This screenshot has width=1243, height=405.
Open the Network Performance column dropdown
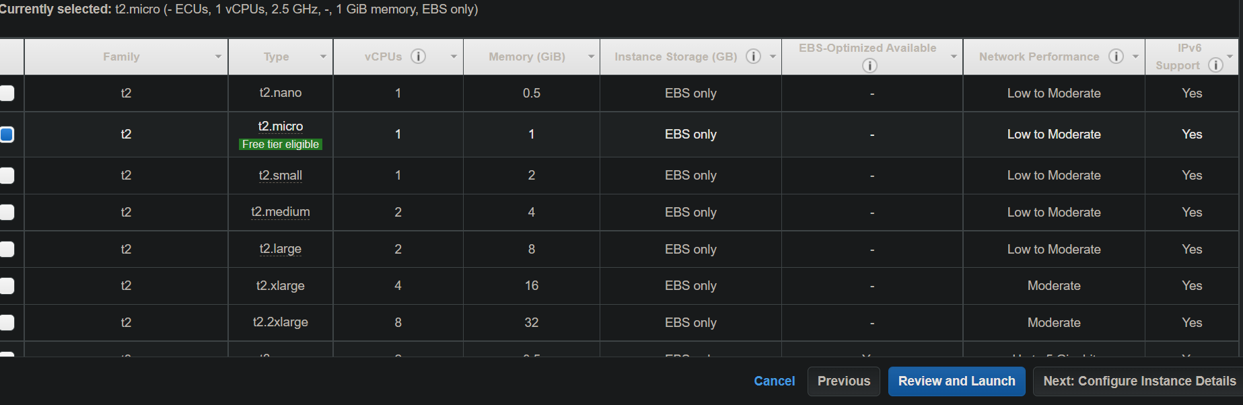1135,57
